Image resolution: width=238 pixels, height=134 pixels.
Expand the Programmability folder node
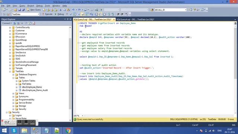click(x=13, y=100)
